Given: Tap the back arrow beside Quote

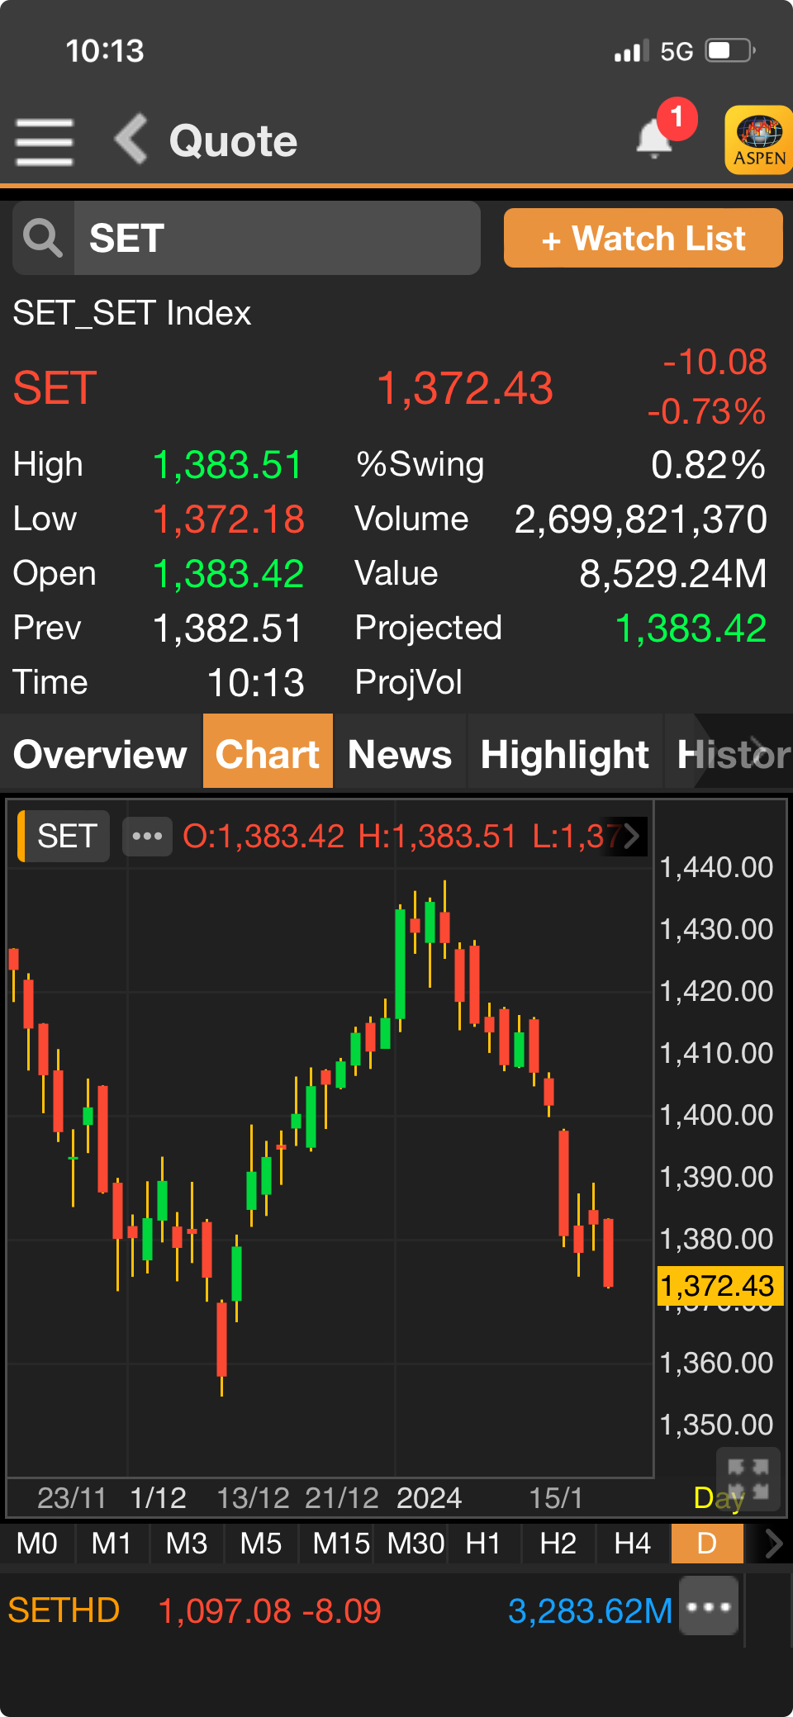Looking at the screenshot, I should [131, 140].
